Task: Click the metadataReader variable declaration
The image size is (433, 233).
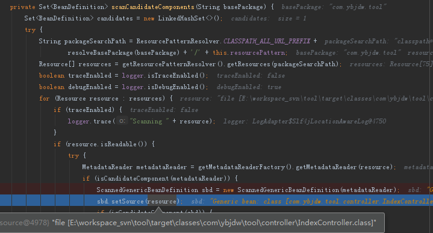Action: [x=161, y=167]
